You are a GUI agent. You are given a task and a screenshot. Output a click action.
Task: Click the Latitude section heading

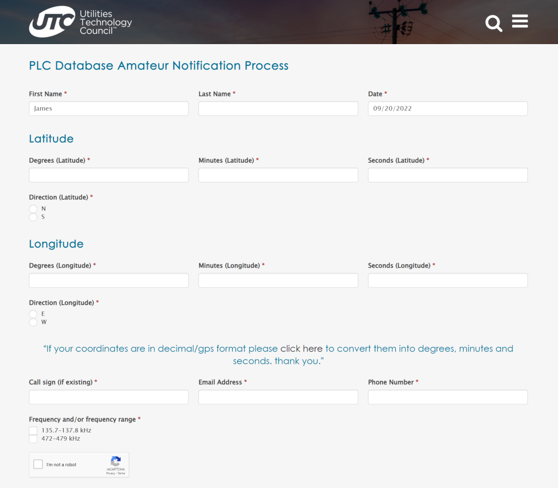(x=51, y=139)
